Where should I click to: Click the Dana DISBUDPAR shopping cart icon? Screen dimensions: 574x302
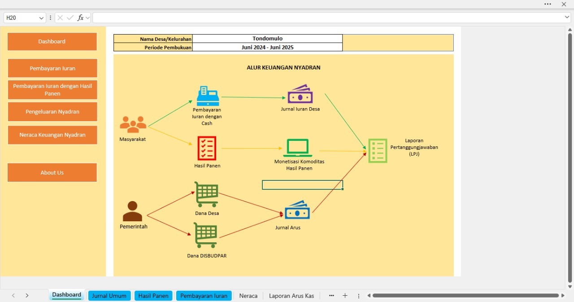205,236
